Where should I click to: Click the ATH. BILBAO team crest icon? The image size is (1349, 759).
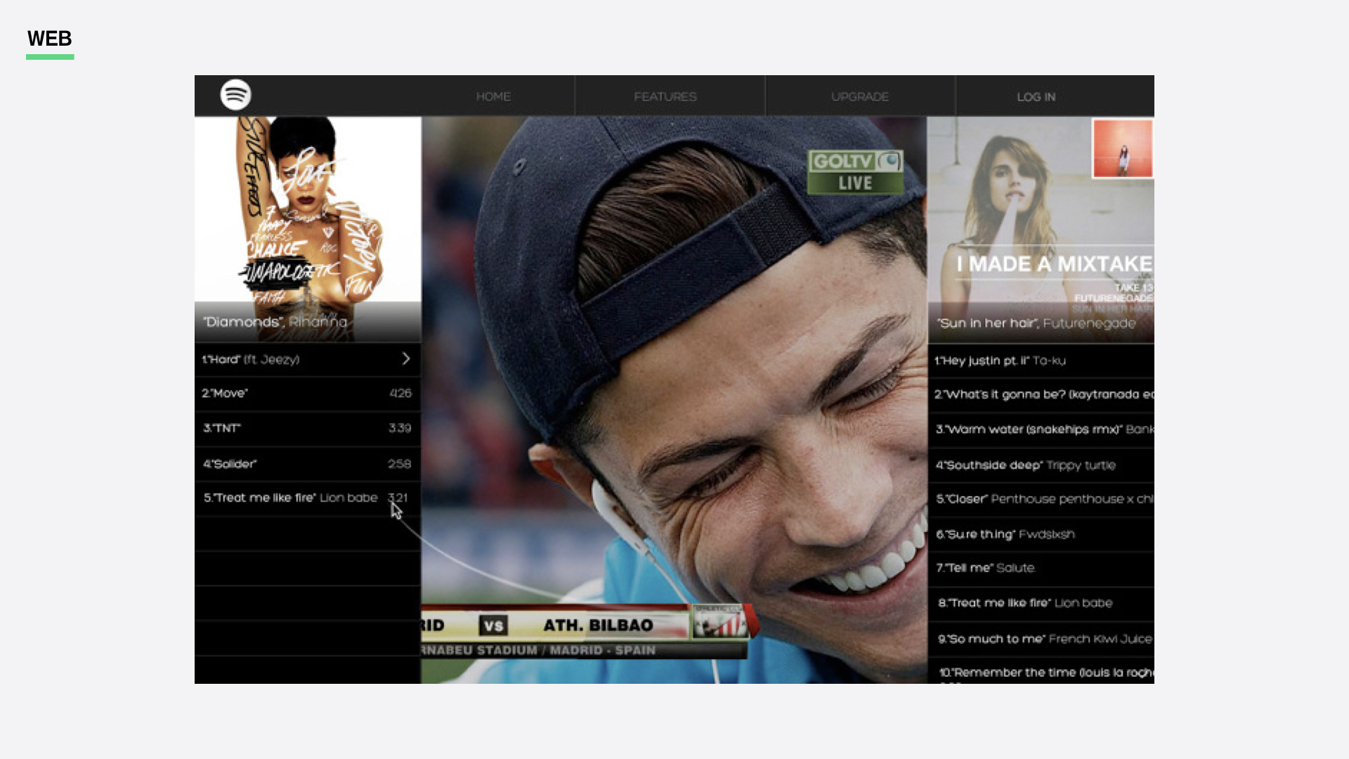click(x=719, y=621)
